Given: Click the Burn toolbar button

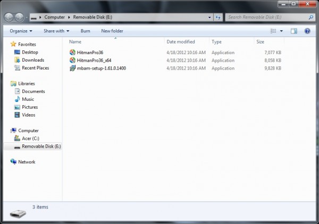Looking at the screenshot, I should coord(85,31).
